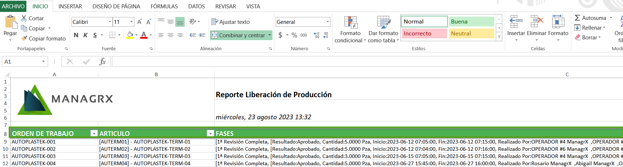Switch to the FÓRMULAS ribbon tab
The height and width of the screenshot is (167, 623).
pos(164,6)
